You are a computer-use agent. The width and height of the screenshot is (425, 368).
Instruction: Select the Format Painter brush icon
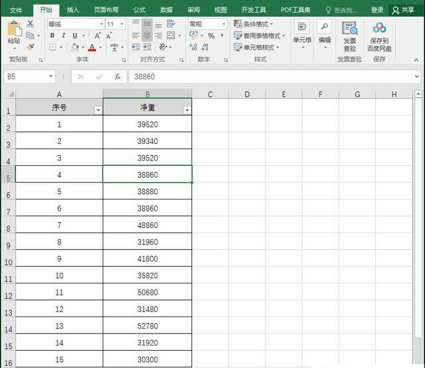pos(30,47)
